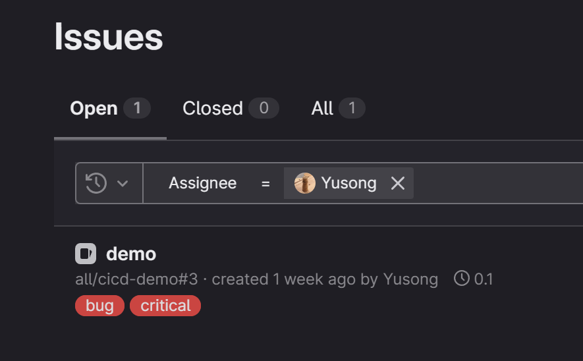Screen dimensions: 583x361
Task: Click the 0.1 time estimate value
Action: click(484, 279)
